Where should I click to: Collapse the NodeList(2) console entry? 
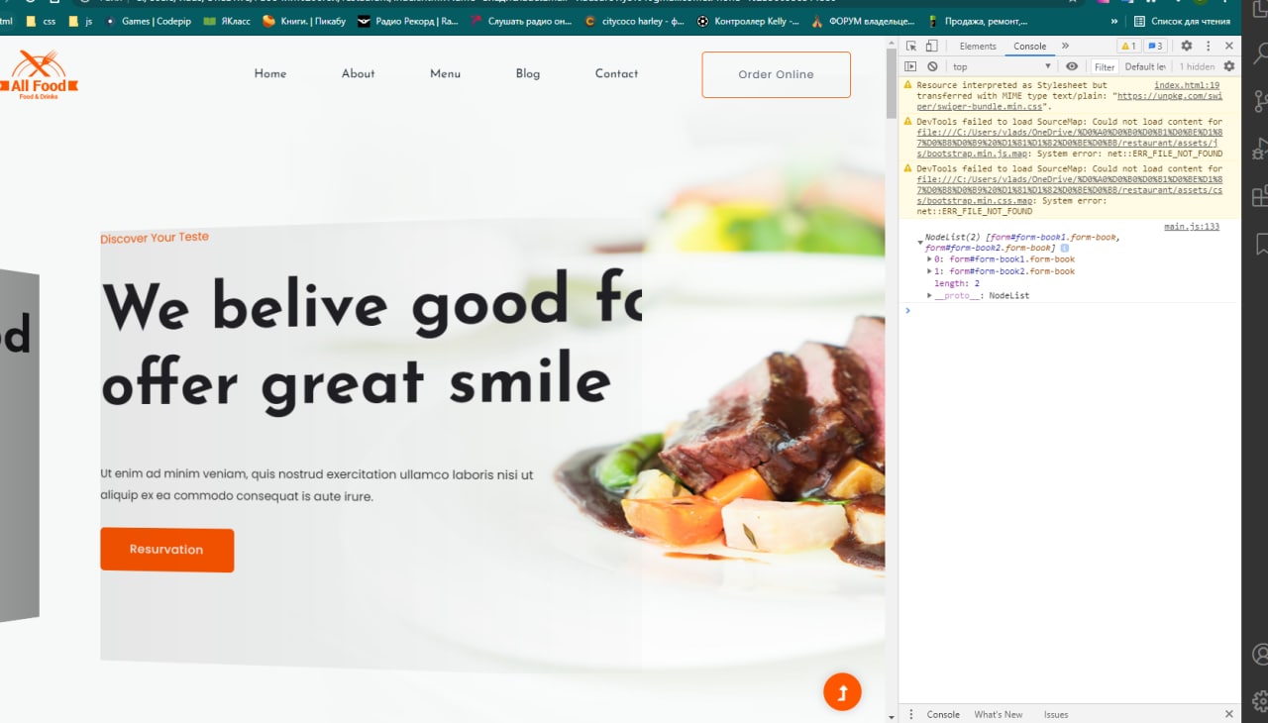920,242
